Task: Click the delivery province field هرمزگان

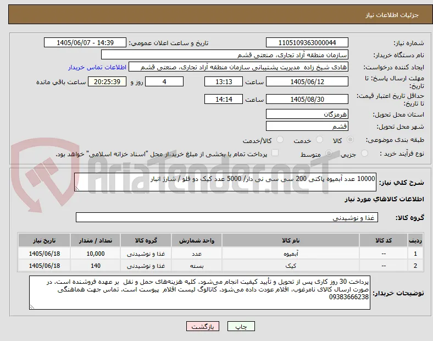Action: pyautogui.click(x=307, y=114)
